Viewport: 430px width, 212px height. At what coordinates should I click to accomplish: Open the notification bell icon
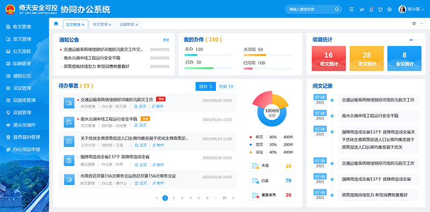(371, 9)
